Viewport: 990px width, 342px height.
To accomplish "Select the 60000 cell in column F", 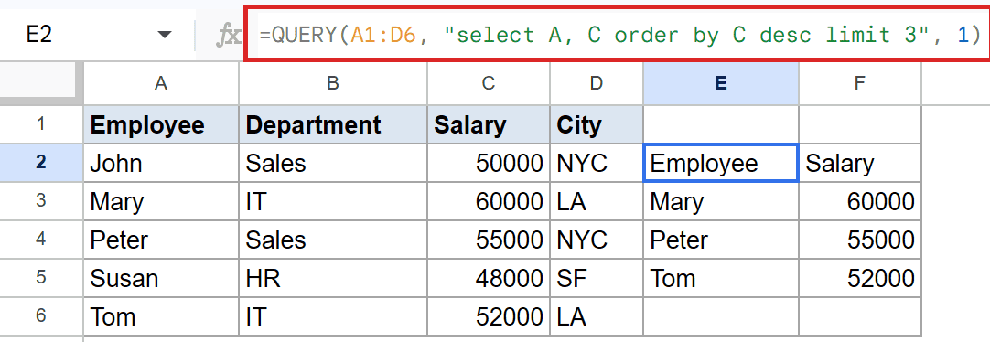I will click(859, 201).
